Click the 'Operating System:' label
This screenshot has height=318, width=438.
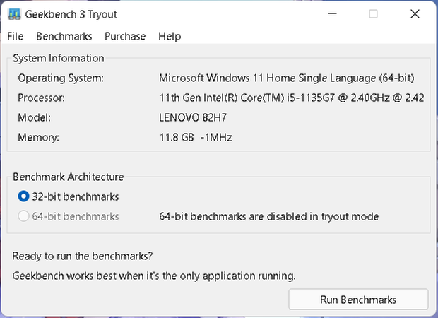pyautogui.click(x=61, y=78)
